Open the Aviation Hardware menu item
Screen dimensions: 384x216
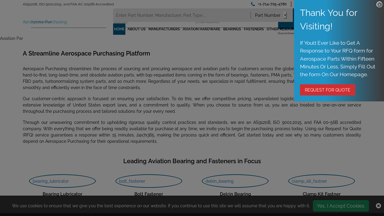click(x=201, y=29)
